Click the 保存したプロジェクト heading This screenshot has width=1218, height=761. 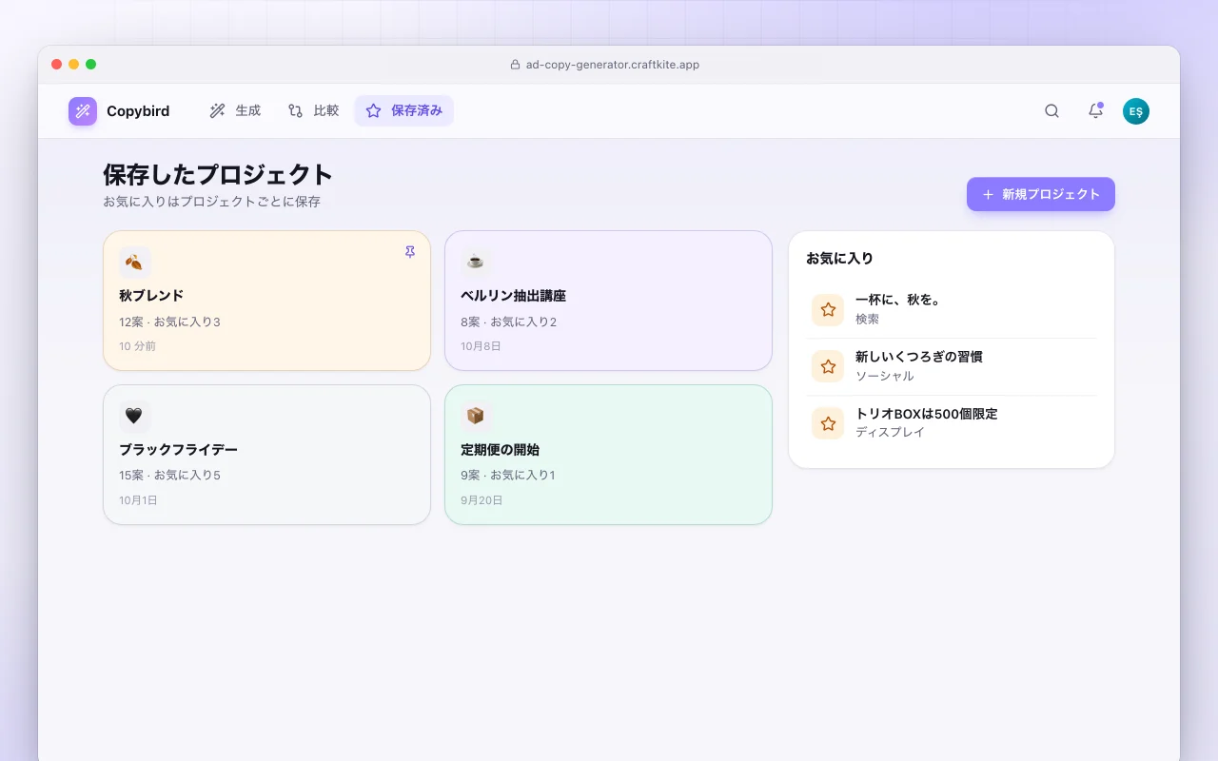(218, 175)
